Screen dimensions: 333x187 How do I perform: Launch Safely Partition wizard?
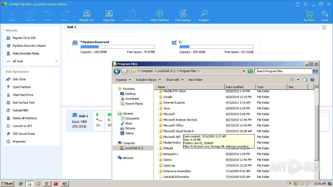pos(159,16)
